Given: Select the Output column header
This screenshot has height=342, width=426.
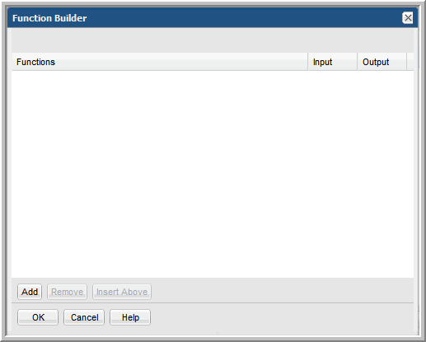Looking at the screenshot, I should (x=382, y=62).
